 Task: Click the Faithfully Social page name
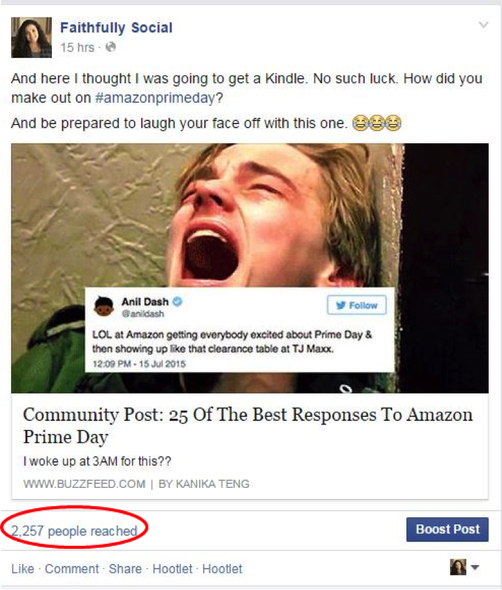(x=116, y=28)
